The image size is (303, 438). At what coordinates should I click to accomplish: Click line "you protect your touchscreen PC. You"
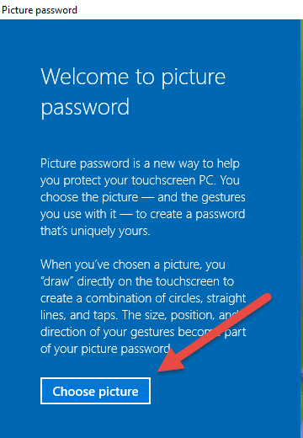click(x=140, y=180)
